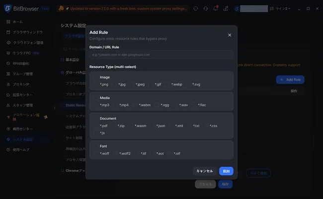Click the プロキシIP sidebar icon
323x199 pixels.
[x=8, y=84]
